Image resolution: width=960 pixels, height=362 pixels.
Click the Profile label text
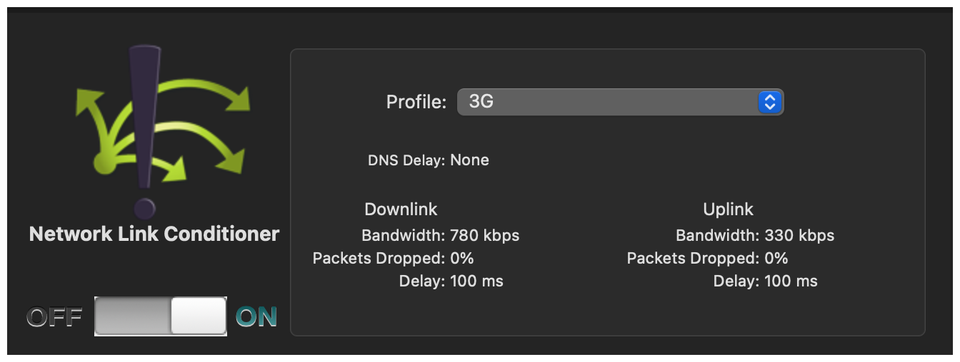click(x=416, y=102)
